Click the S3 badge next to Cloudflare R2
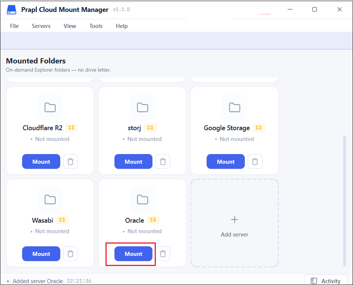 click(x=71, y=128)
